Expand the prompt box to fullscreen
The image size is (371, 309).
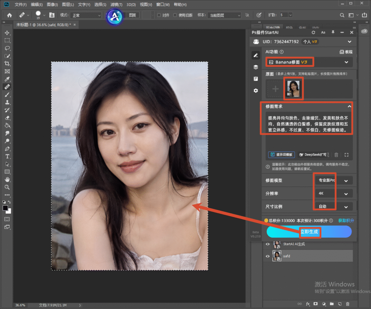click(x=346, y=155)
